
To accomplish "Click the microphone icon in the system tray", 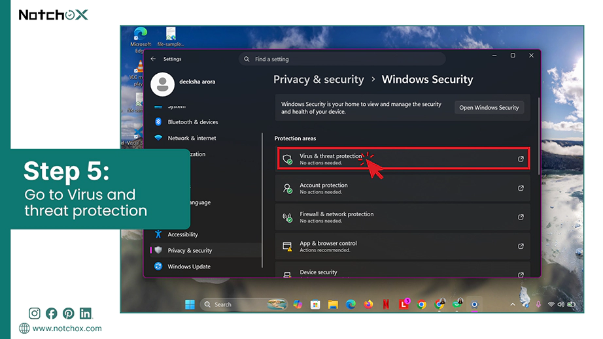I will coord(538,304).
